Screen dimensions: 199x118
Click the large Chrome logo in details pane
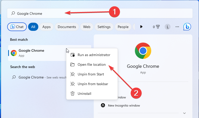tap(143, 51)
